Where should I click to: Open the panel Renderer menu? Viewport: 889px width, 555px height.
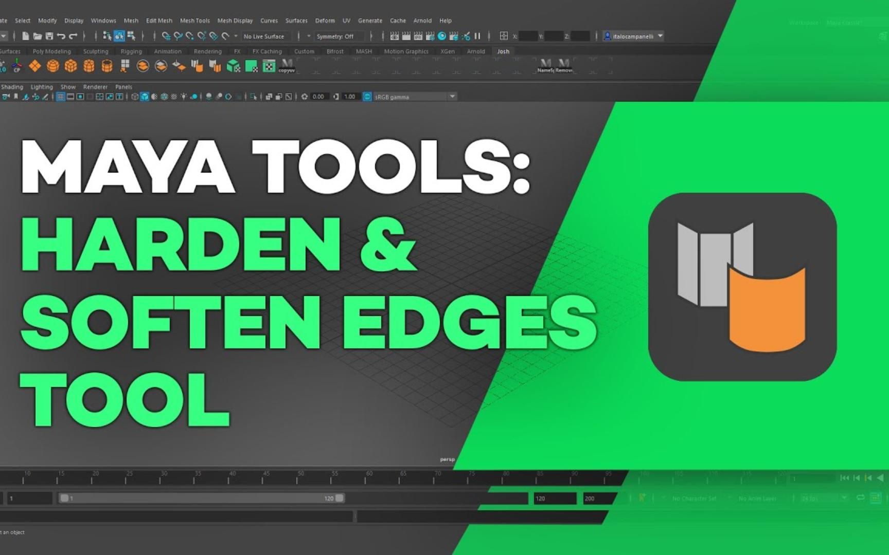click(95, 87)
